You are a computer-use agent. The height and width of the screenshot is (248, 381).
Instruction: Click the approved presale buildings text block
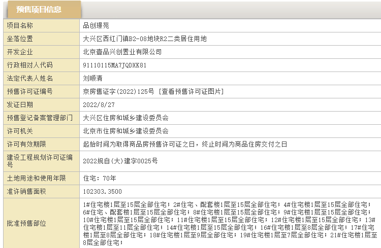pyautogui.click(x=230, y=224)
